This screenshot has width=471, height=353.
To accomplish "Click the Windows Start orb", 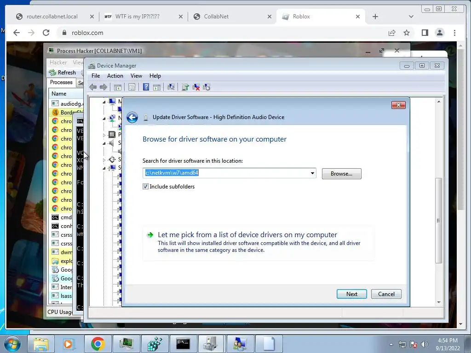I will [12, 344].
